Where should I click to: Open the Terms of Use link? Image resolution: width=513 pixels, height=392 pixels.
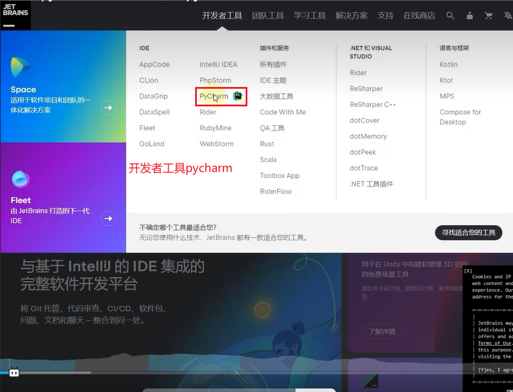click(494, 343)
